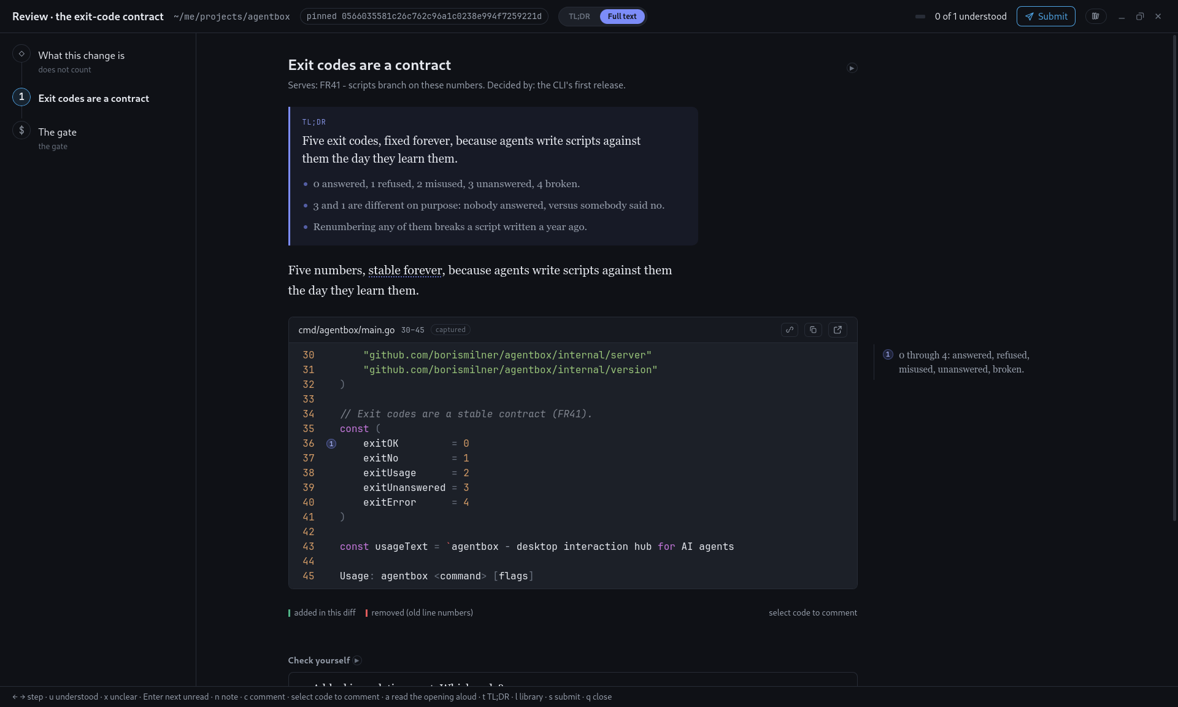Click the Check yourself heading
Viewport: 1178px width, 707px height.
318,661
